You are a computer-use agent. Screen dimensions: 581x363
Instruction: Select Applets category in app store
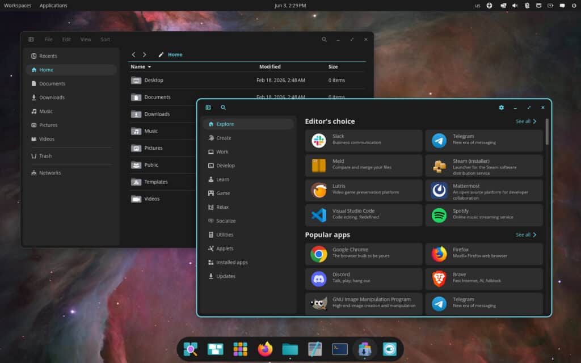pos(249,248)
